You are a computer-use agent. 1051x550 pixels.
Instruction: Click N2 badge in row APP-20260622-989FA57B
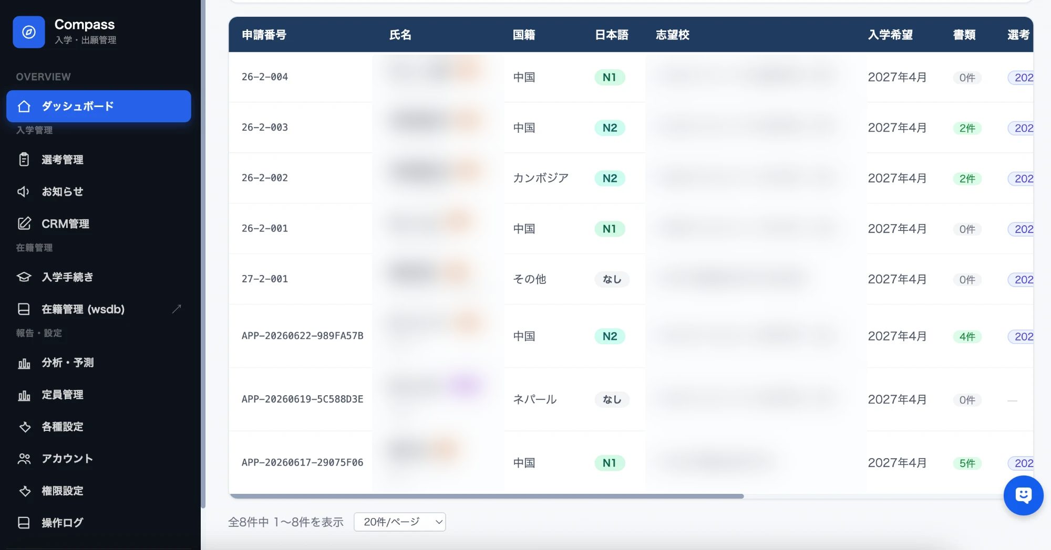(610, 336)
